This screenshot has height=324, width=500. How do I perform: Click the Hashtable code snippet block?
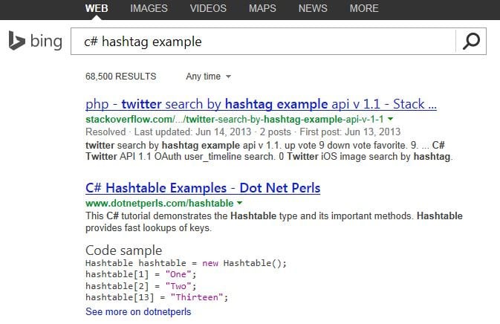coord(186,281)
